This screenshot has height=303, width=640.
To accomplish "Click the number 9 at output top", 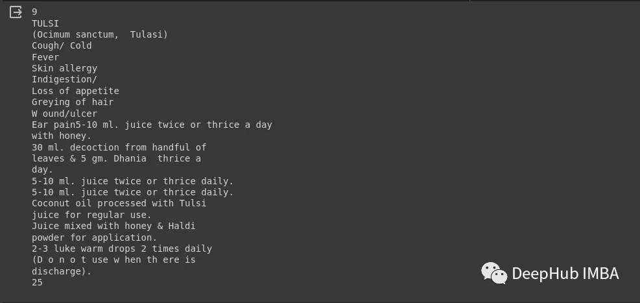I will click(34, 12).
